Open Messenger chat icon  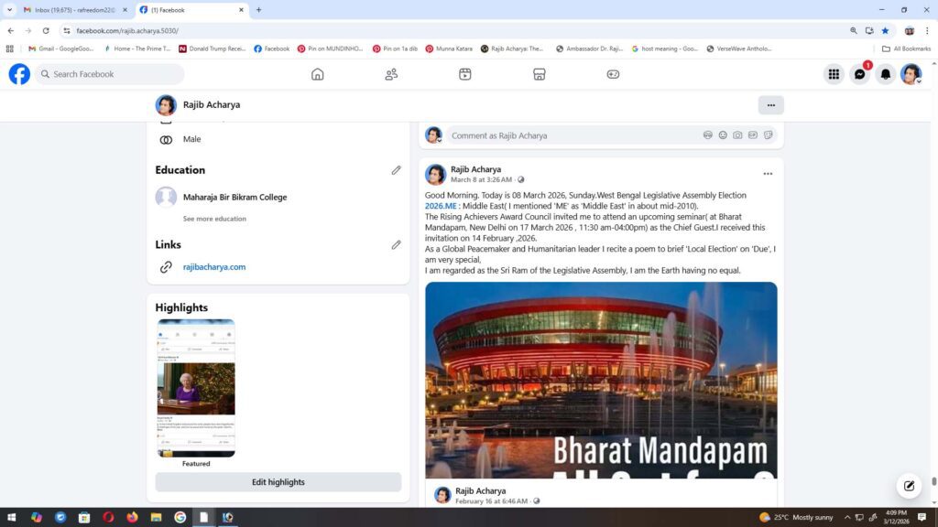click(x=859, y=74)
